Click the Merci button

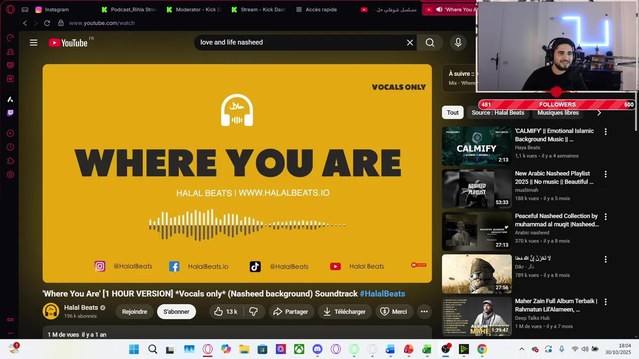pos(394,312)
